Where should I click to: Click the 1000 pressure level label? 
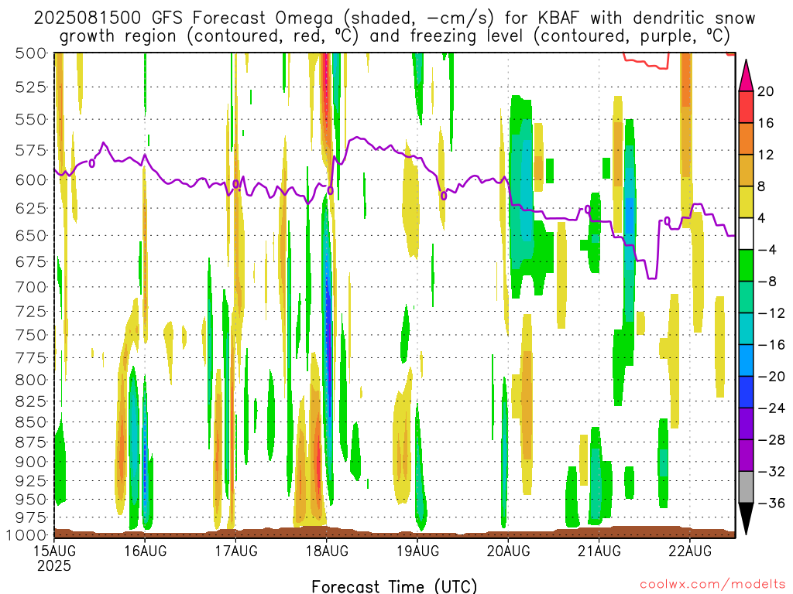[x=26, y=535]
